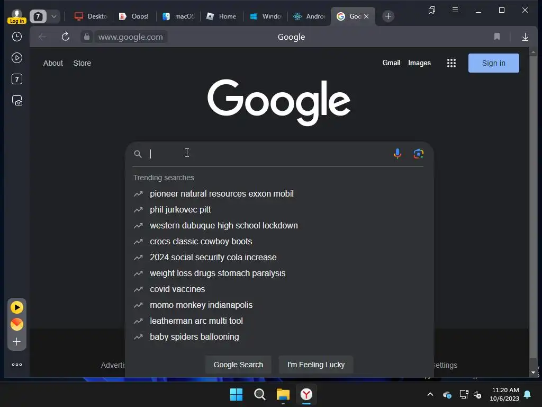542x407 pixels.
Task: Select 'covid vaccines' trending search
Action: (x=278, y=289)
